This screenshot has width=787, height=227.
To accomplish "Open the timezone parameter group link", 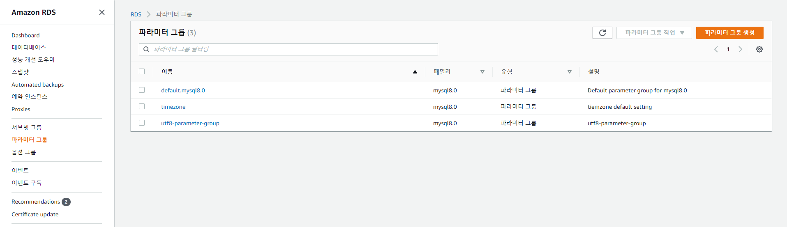I will (173, 107).
